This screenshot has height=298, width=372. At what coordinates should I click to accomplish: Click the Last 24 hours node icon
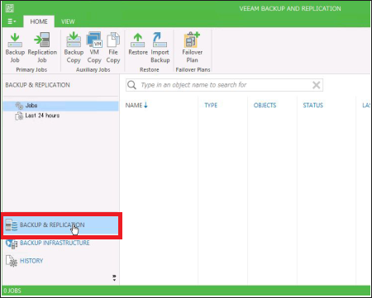click(19, 116)
